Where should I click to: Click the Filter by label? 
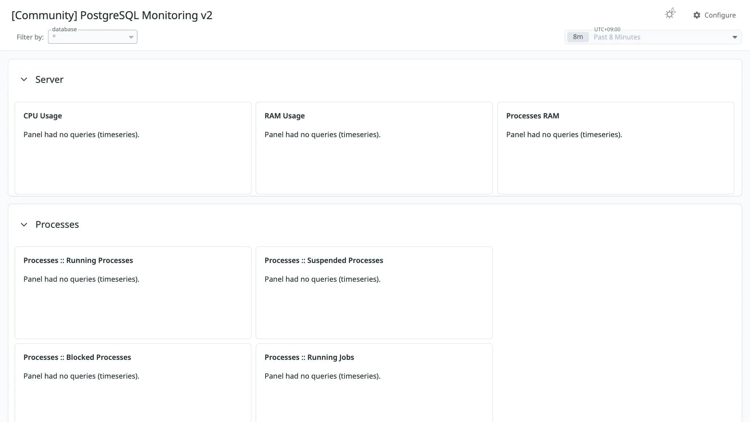point(30,37)
